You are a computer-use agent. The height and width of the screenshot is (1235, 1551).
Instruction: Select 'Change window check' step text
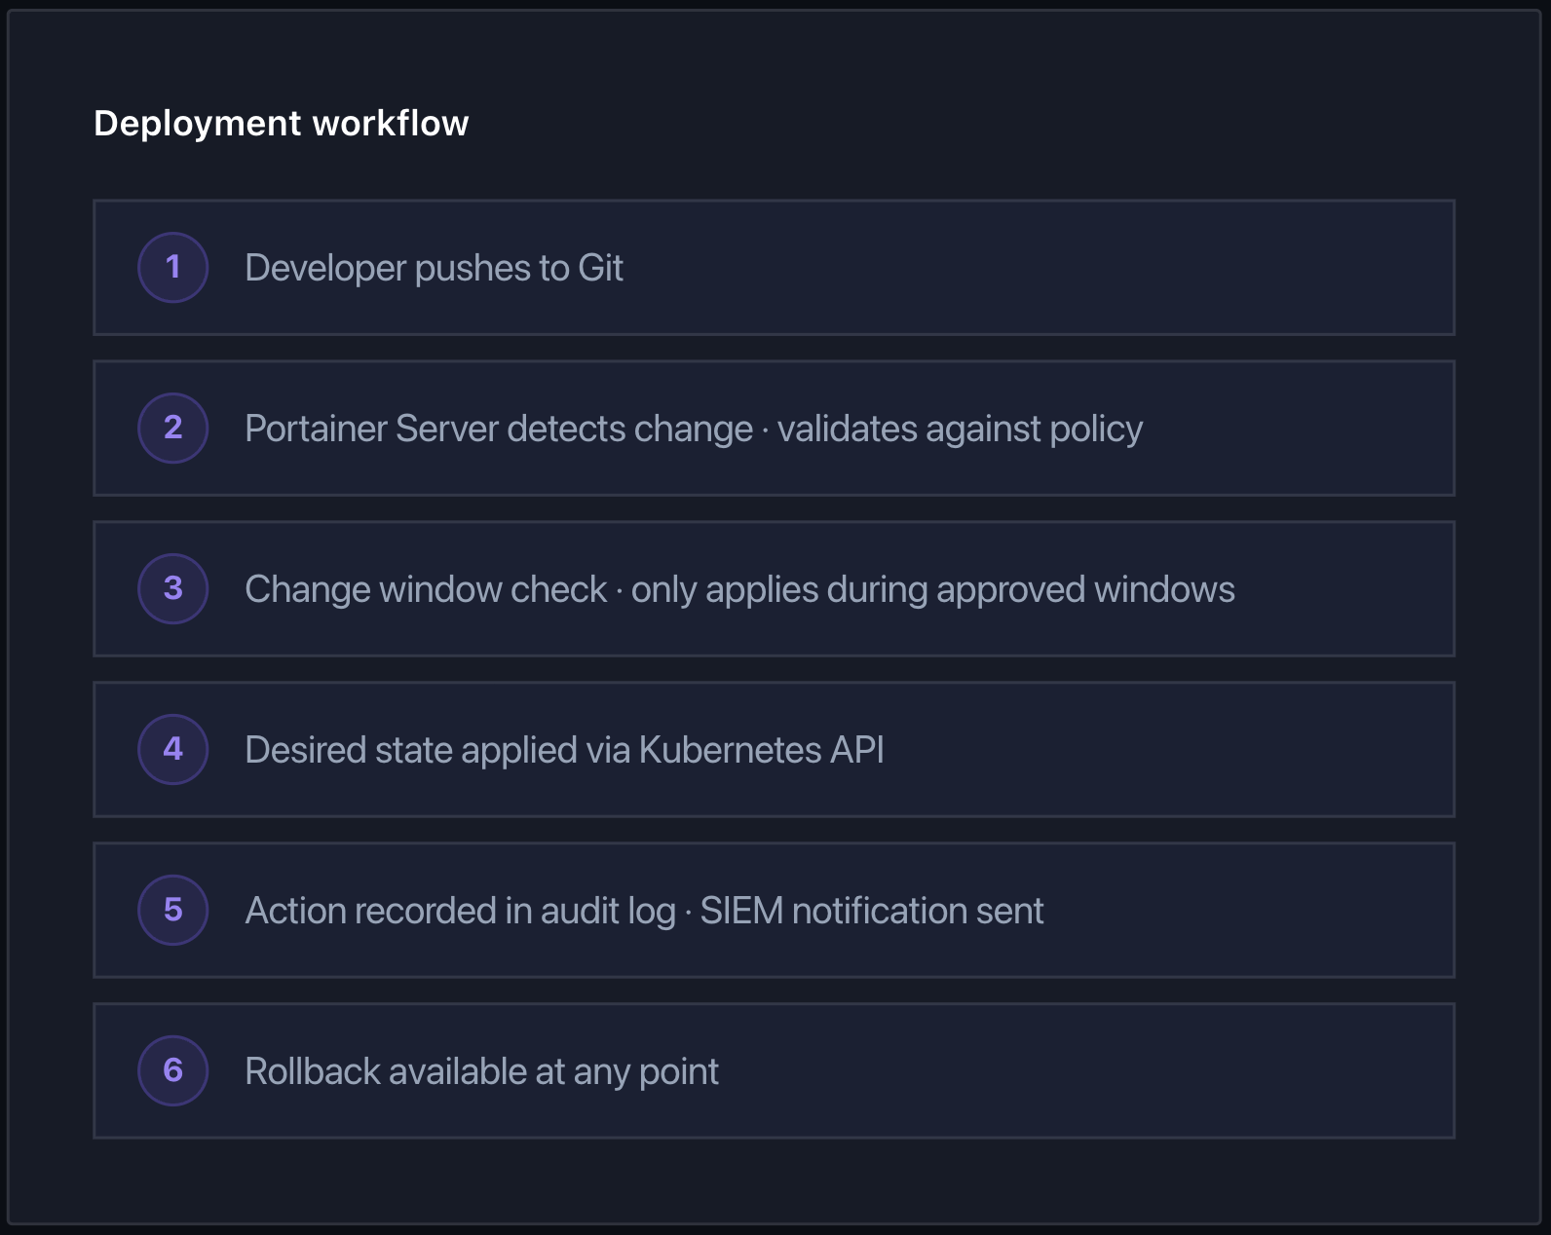tap(739, 589)
